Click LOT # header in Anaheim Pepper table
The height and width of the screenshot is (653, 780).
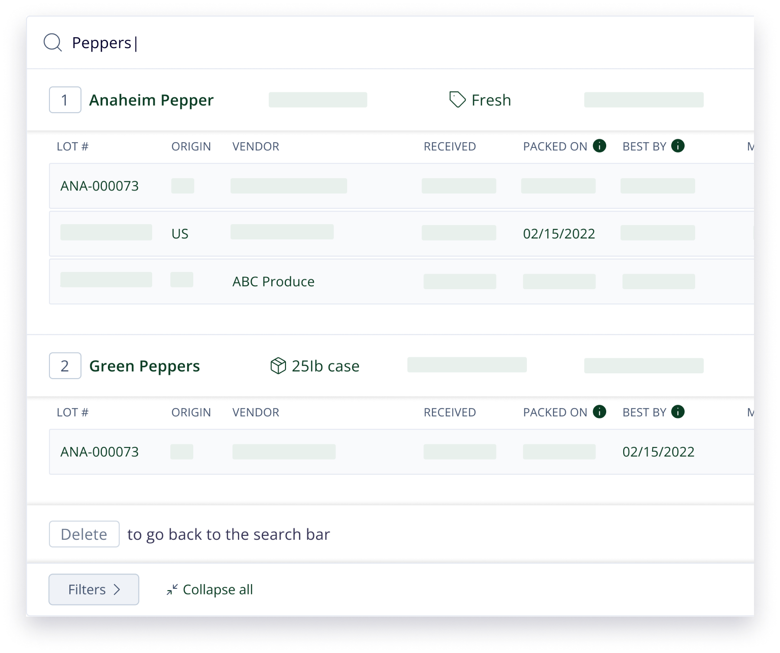click(x=73, y=147)
